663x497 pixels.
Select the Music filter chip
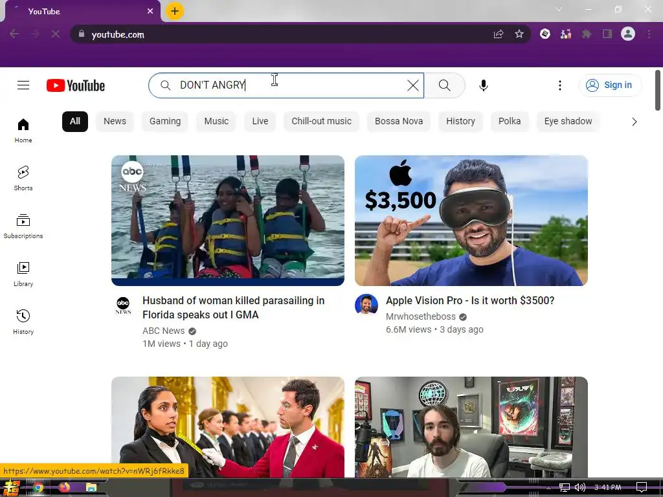[x=216, y=121]
